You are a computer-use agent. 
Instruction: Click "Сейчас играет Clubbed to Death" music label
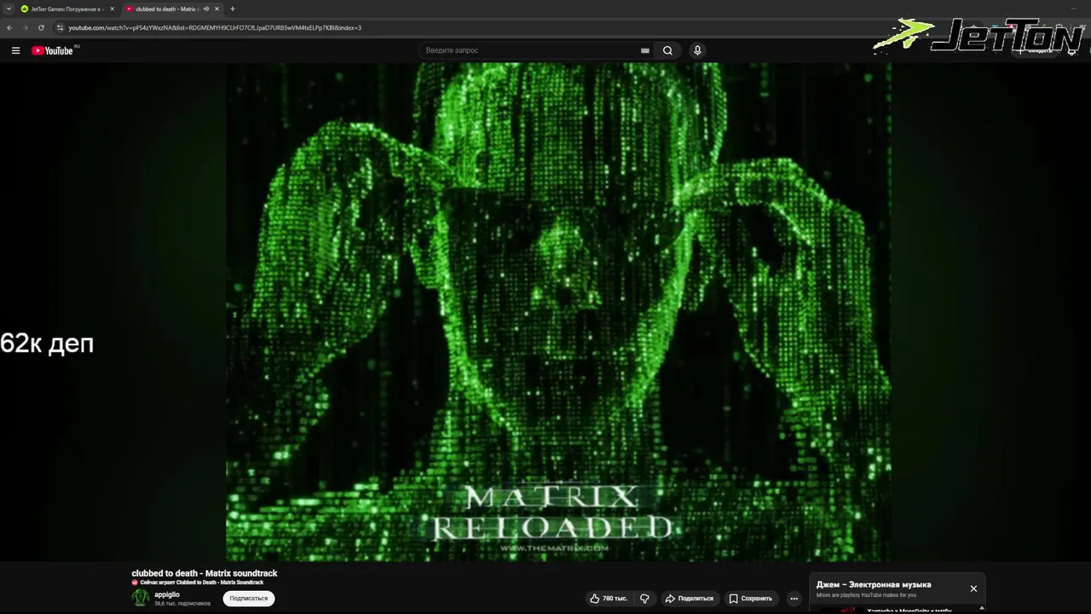coord(201,582)
